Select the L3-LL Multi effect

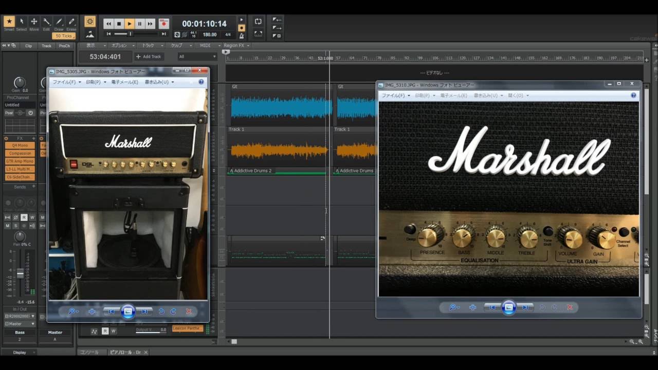click(x=20, y=169)
